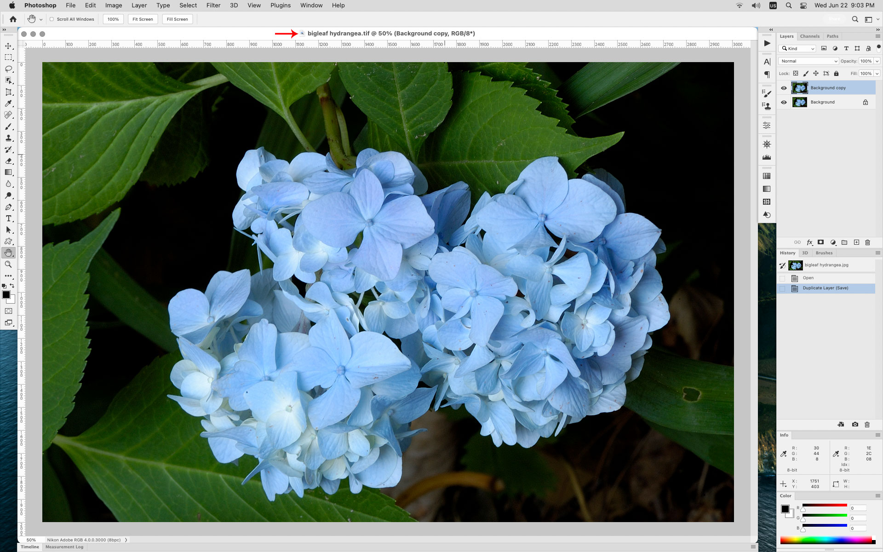This screenshot has height=552, width=883.
Task: Activate the Eyedropper tool
Action: point(8,103)
